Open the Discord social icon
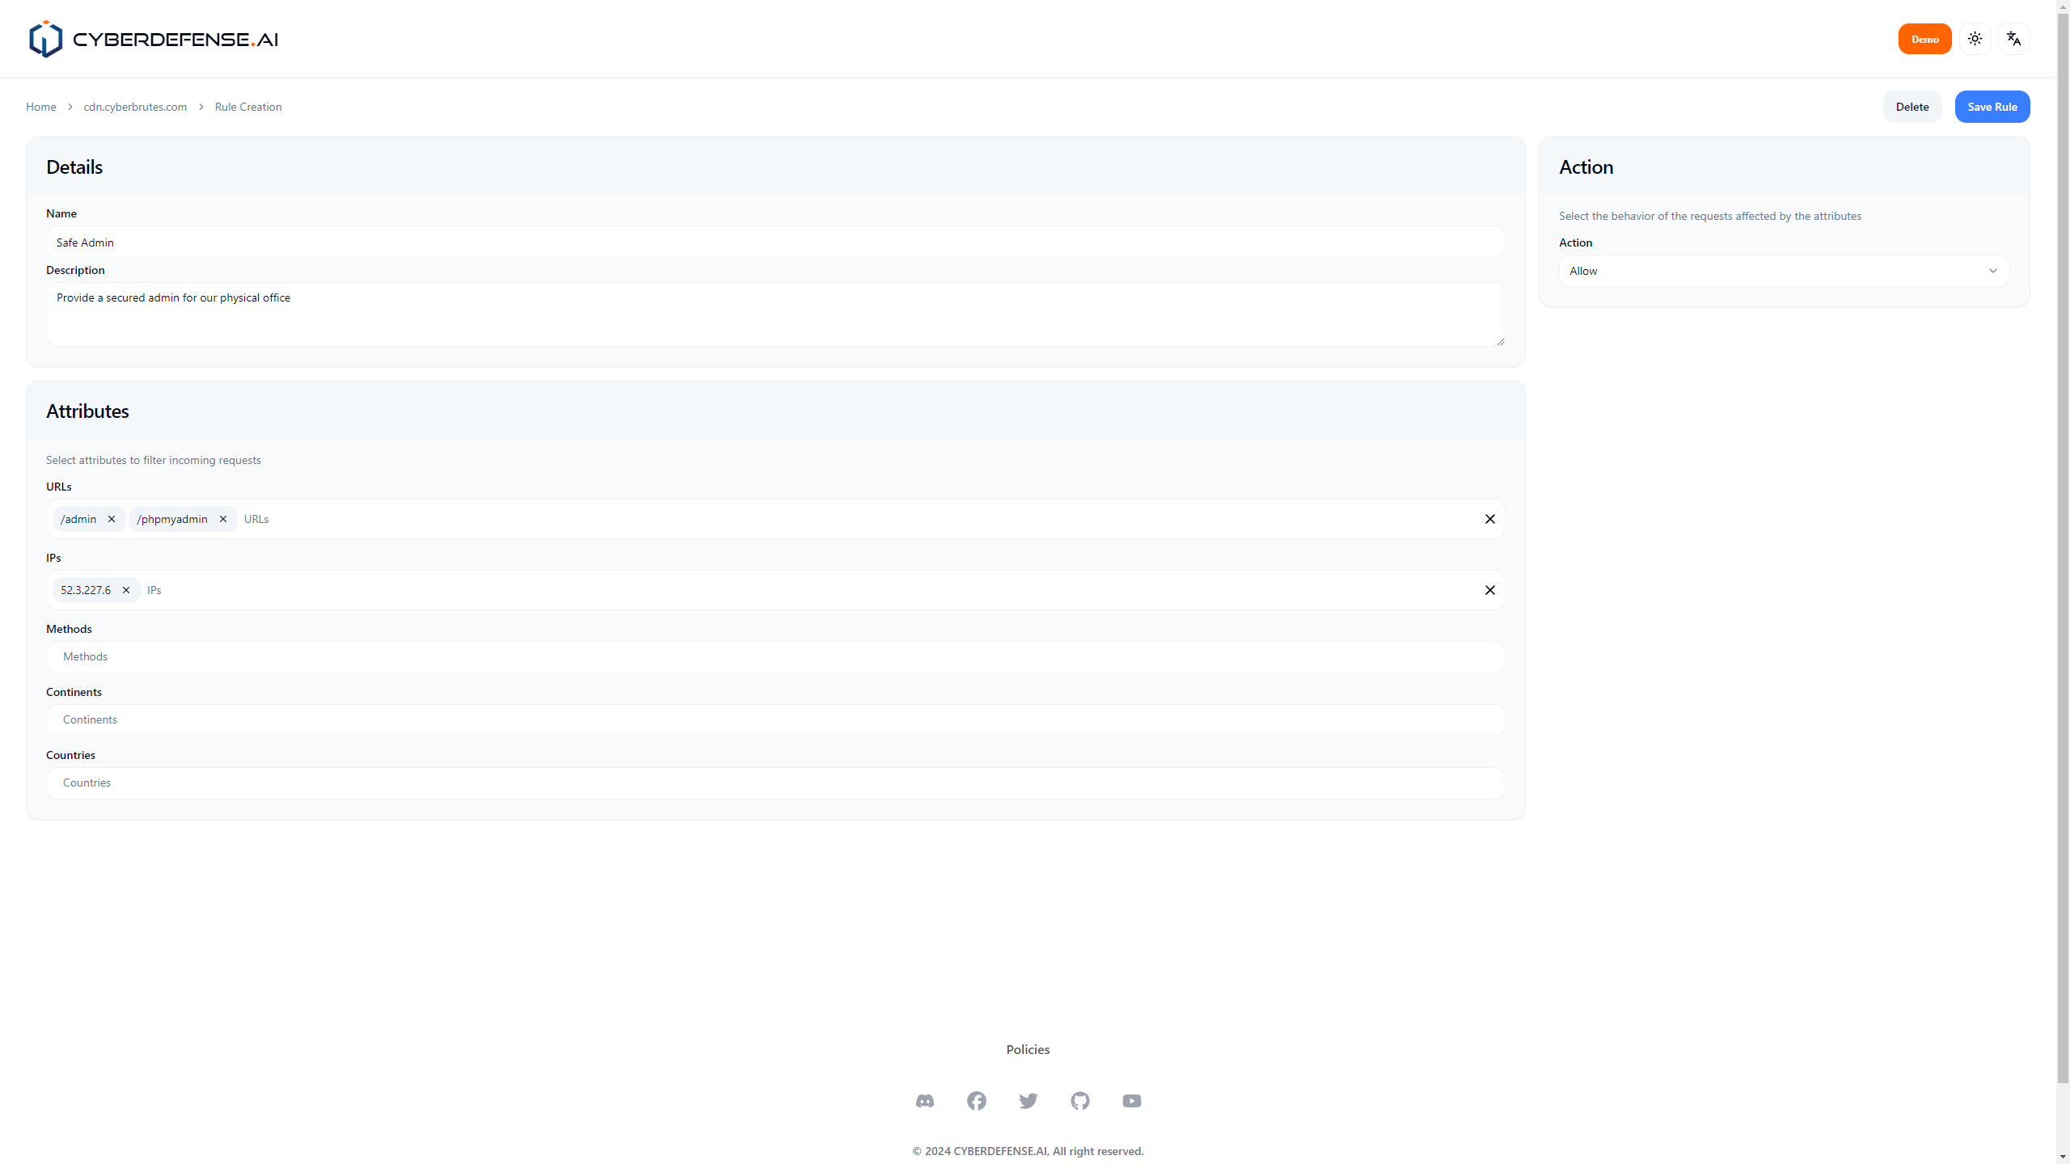 click(x=924, y=1101)
